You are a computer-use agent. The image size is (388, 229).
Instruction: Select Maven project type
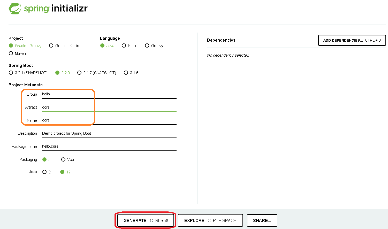click(x=17, y=54)
